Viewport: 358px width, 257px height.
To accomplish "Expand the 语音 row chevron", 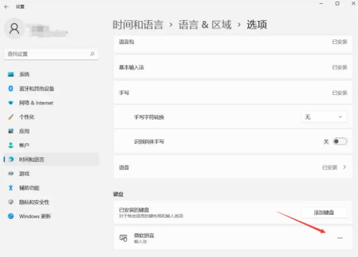I will click(x=344, y=168).
